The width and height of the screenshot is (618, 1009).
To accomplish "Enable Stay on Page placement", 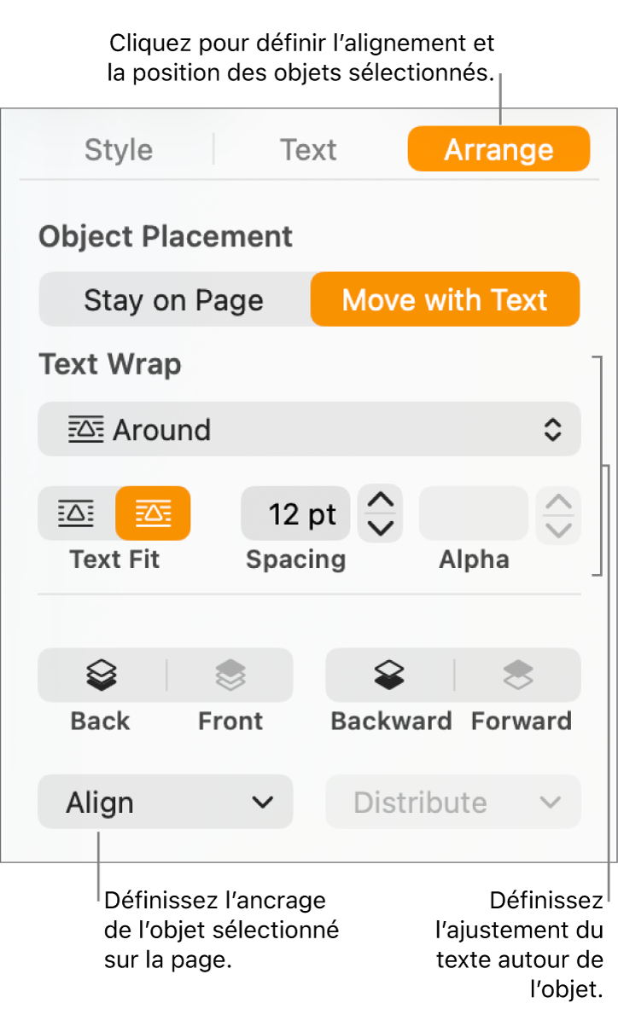I will 174,300.
